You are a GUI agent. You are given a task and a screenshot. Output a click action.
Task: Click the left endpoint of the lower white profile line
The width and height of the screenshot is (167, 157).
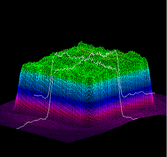pos(17,129)
